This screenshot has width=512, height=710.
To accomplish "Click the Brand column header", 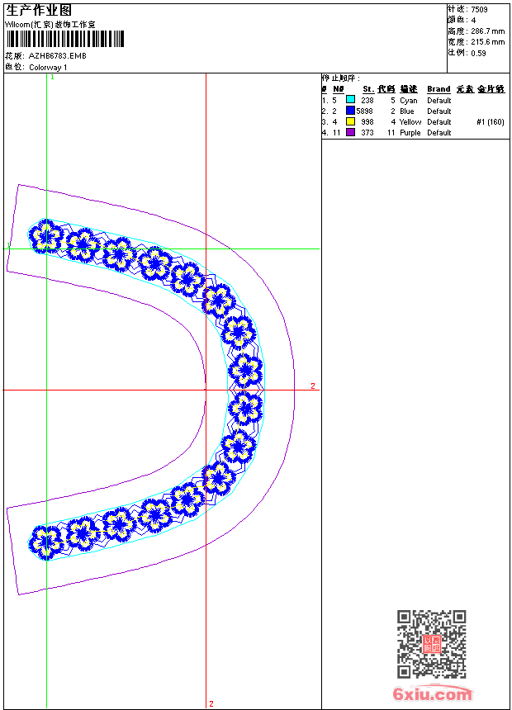I will [439, 89].
